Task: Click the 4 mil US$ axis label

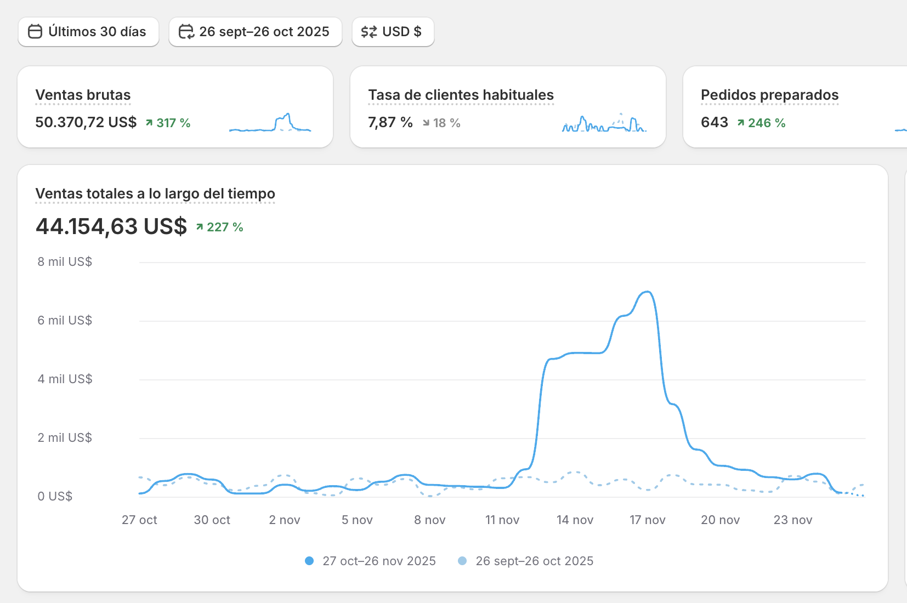Action: (65, 379)
